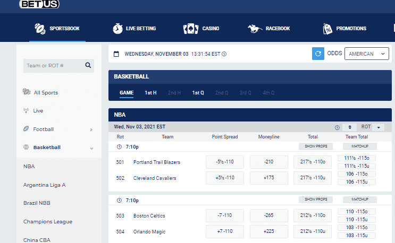
Task: Click the Live Betting stopwatch icon
Action: tap(117, 29)
